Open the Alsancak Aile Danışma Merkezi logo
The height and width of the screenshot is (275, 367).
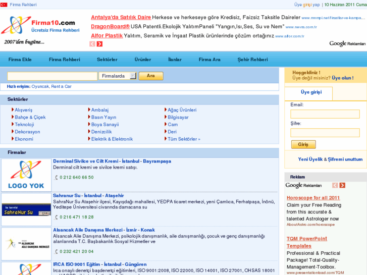click(x=26, y=244)
